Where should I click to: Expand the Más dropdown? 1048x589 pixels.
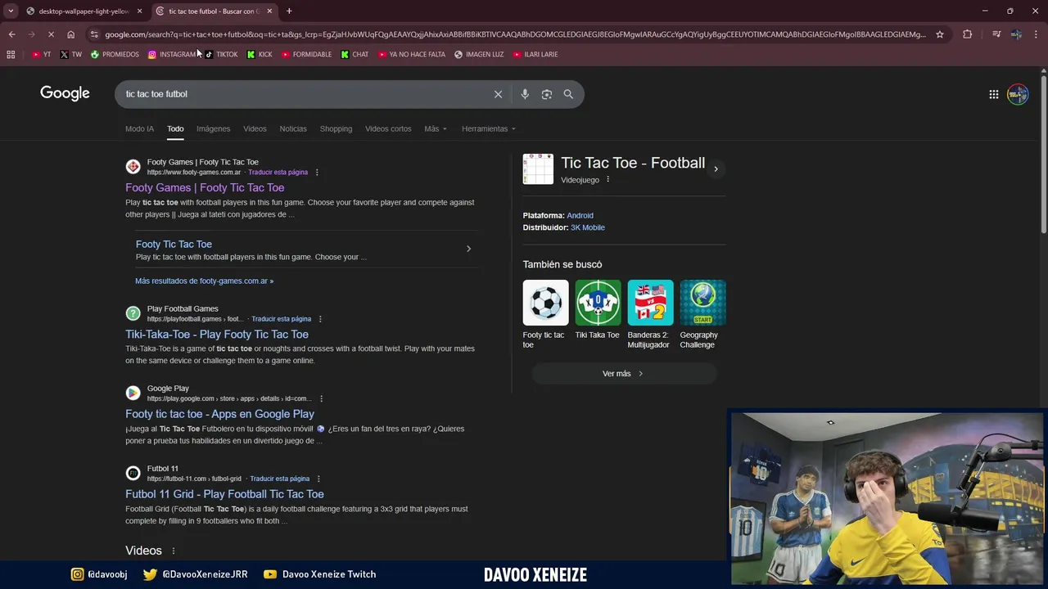[x=436, y=128]
